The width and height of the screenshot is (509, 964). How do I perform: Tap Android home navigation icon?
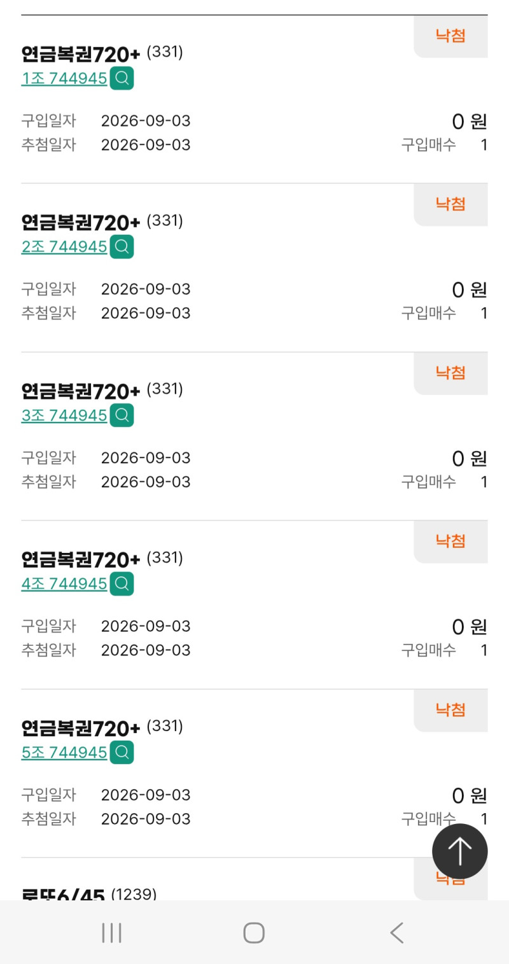pos(254,933)
